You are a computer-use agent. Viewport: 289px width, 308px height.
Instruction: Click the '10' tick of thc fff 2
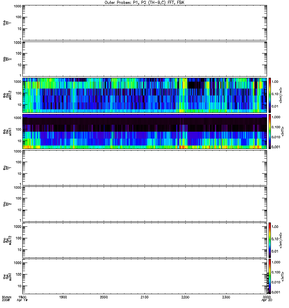20,210
